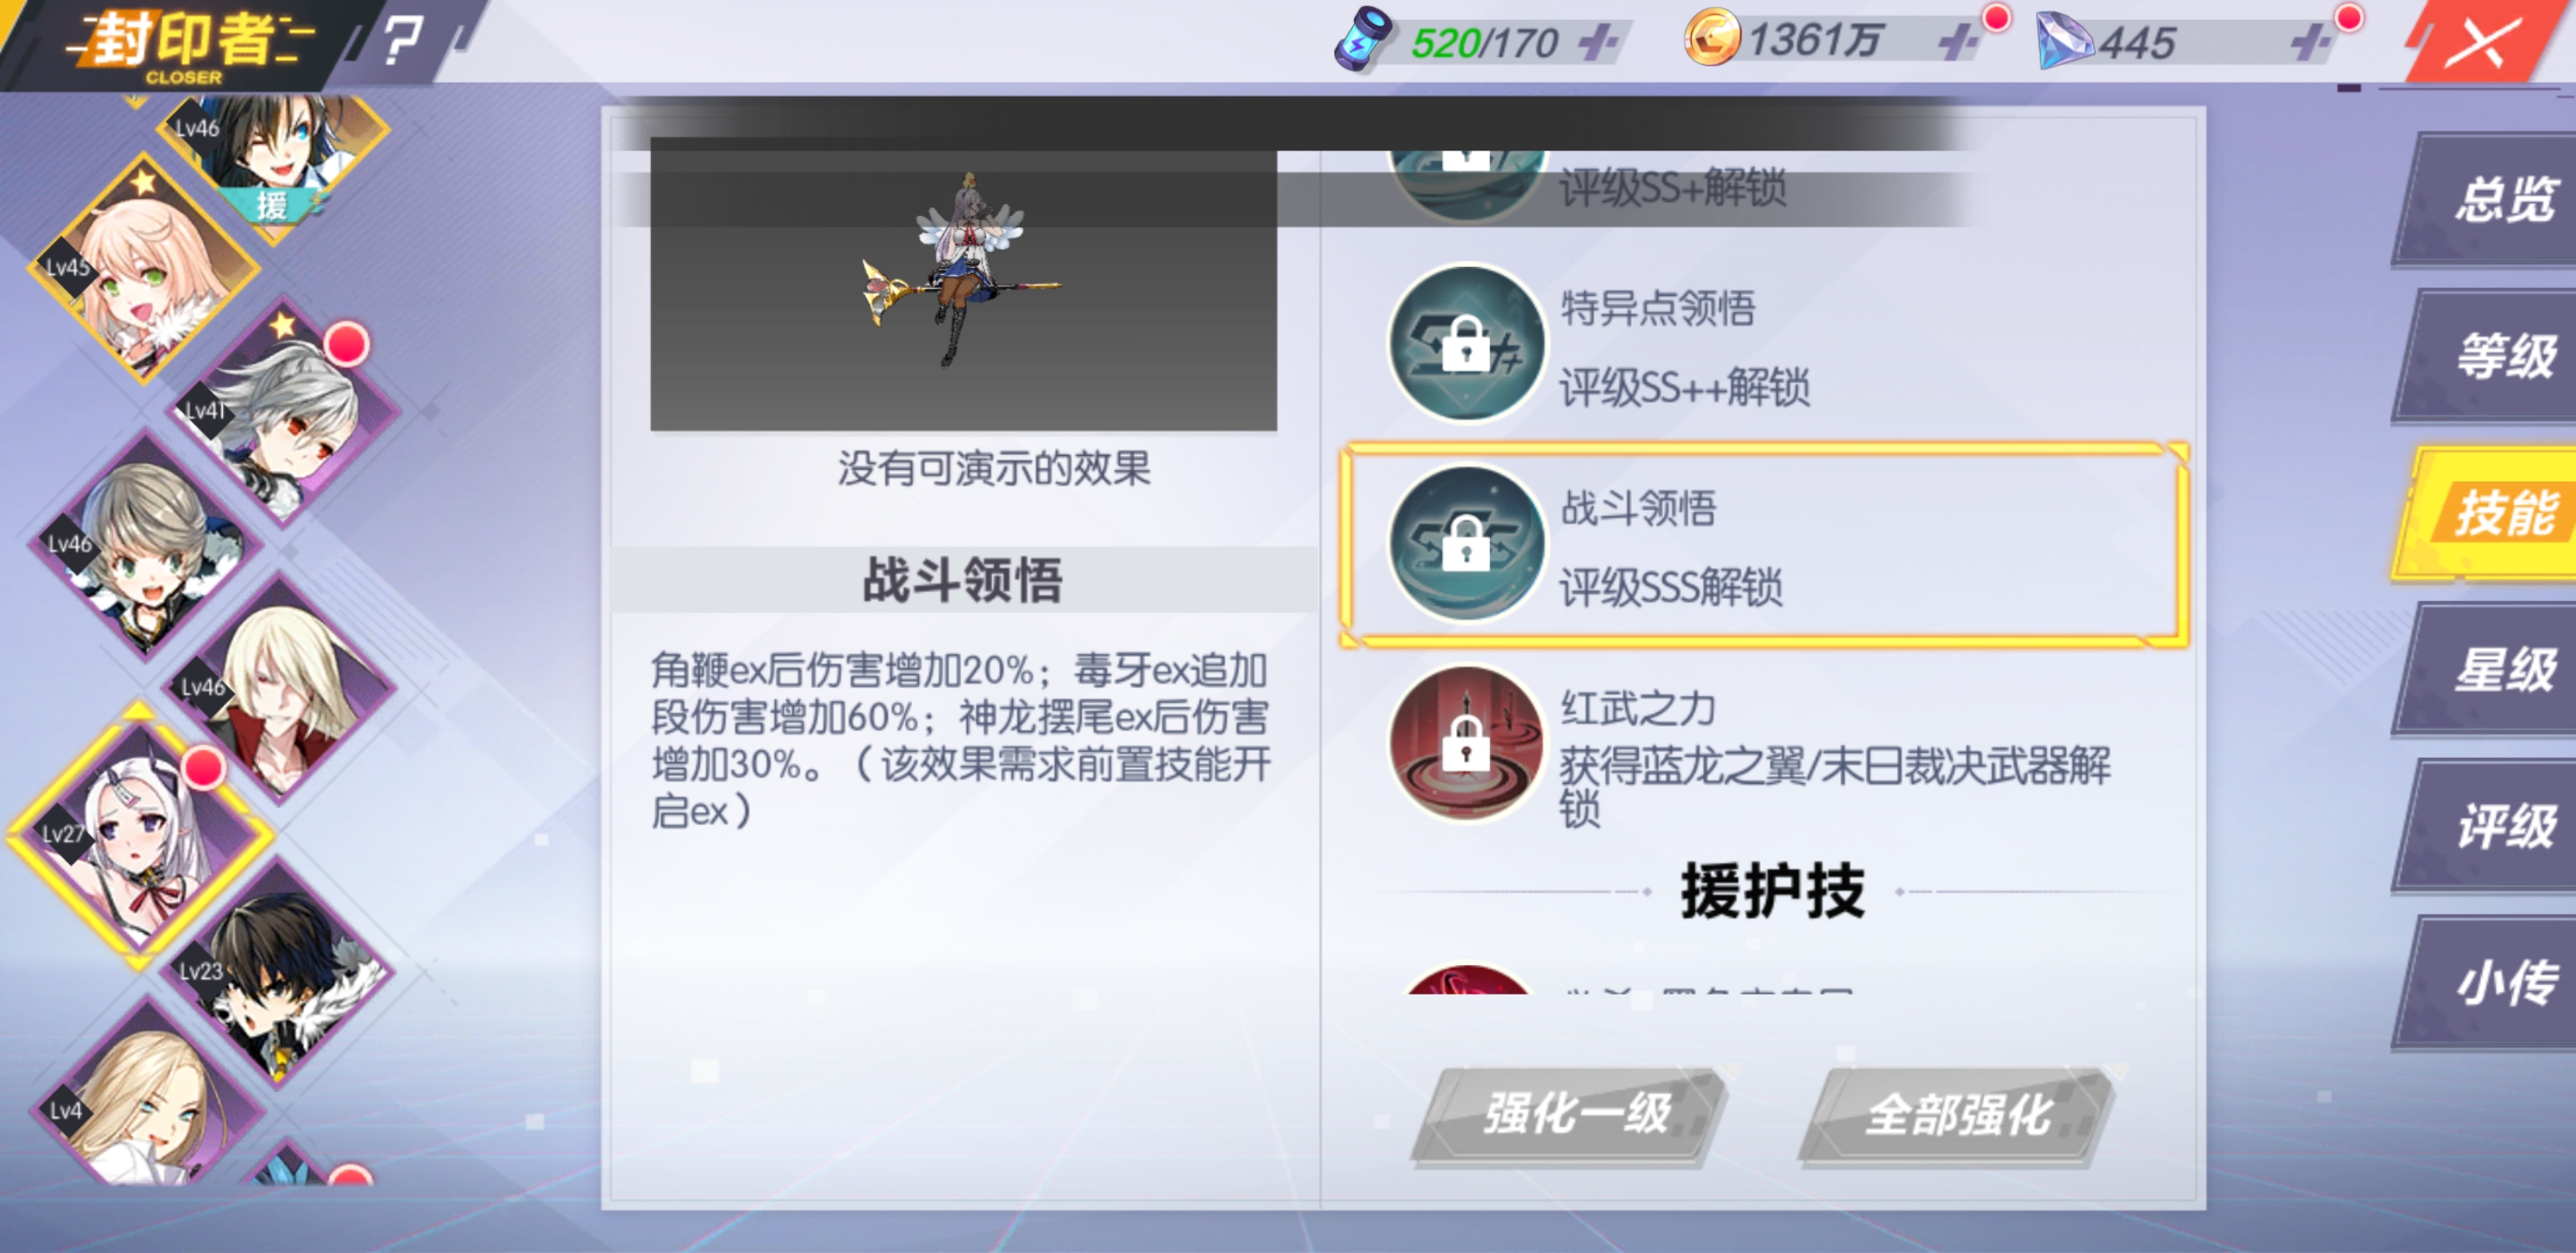Select the 战斗领悟 SSS locked skill icon
This screenshot has width=2576, height=1253.
click(x=1466, y=543)
